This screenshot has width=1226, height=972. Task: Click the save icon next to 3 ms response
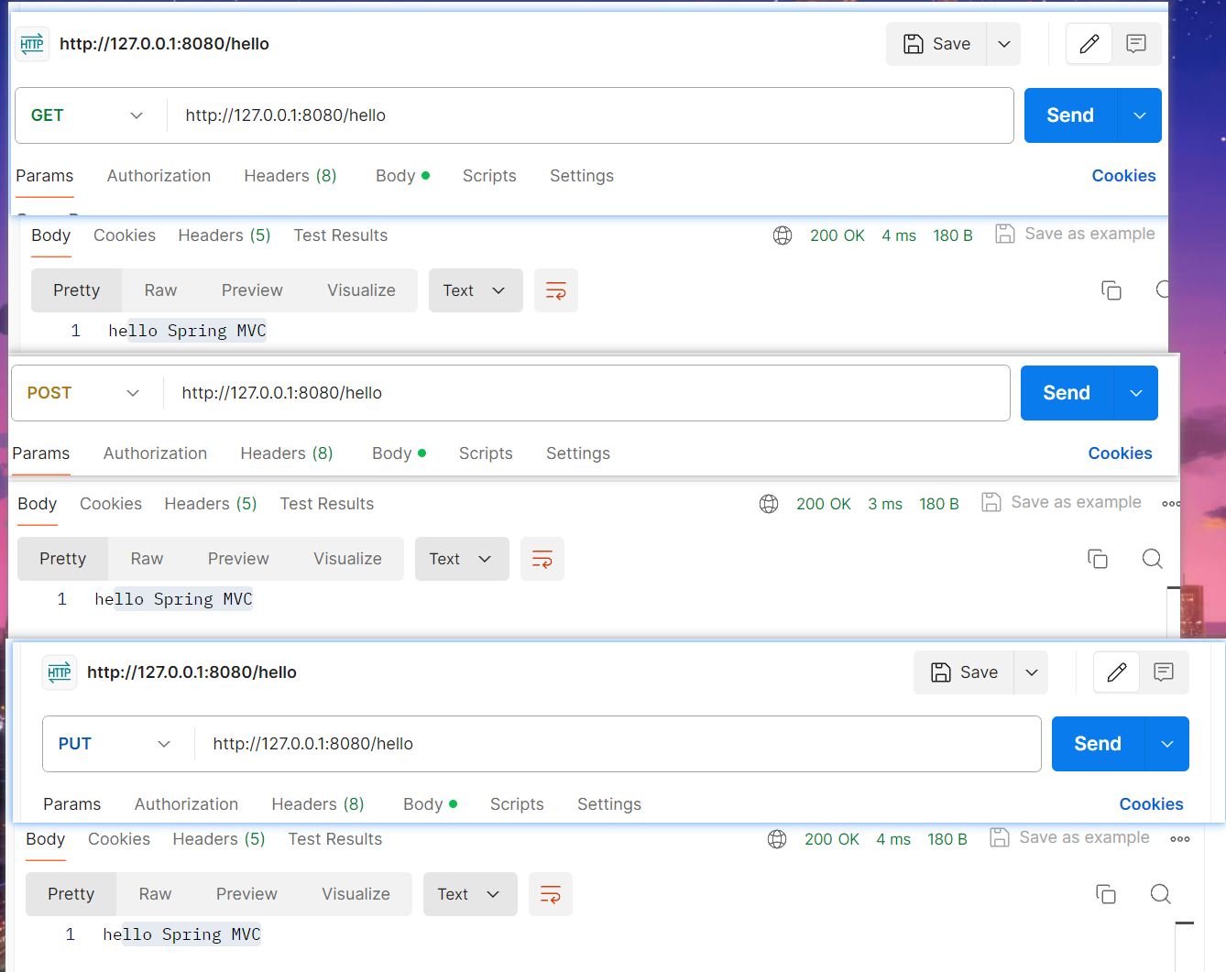991,502
